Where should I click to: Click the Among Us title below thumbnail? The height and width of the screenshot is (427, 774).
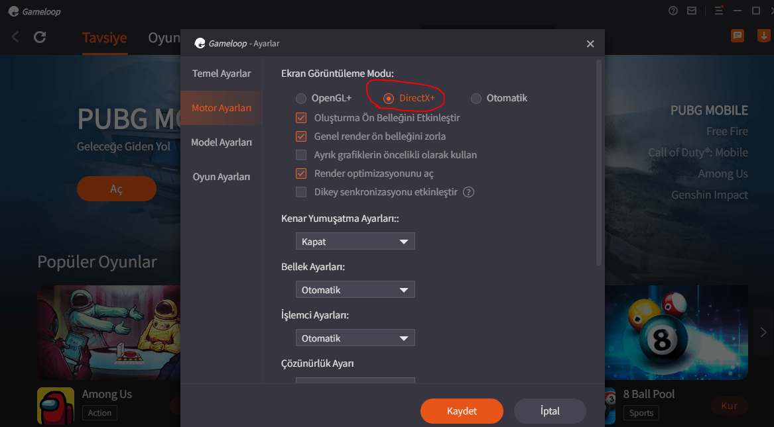point(107,394)
